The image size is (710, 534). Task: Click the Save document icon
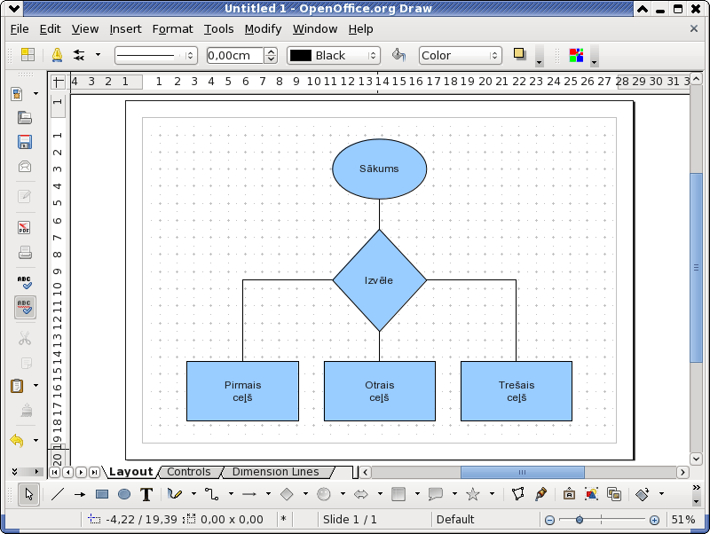[x=25, y=142]
